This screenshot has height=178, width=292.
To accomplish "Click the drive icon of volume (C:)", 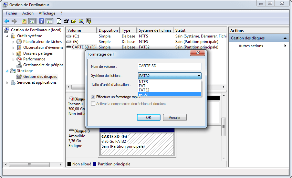I will point(69,36).
